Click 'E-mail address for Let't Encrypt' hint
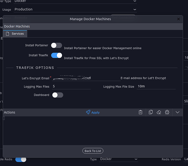Screen dimensions: 188x166 (x=143, y=78)
